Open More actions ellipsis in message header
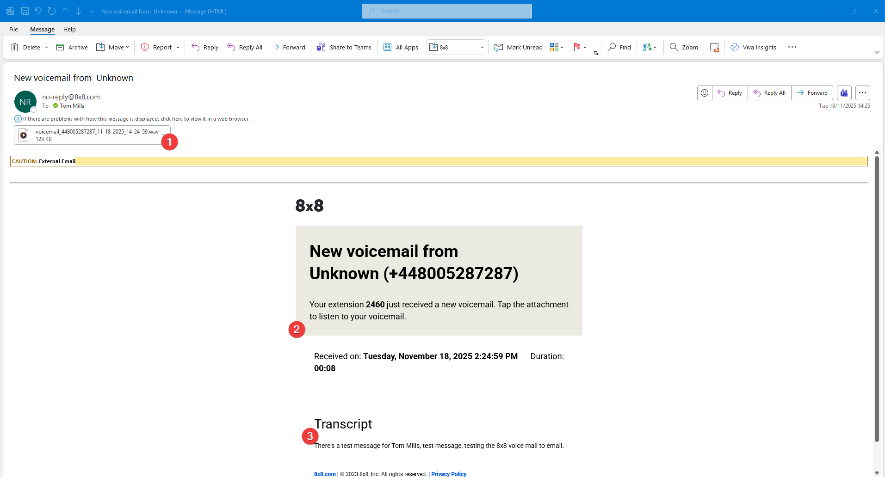 click(x=863, y=93)
